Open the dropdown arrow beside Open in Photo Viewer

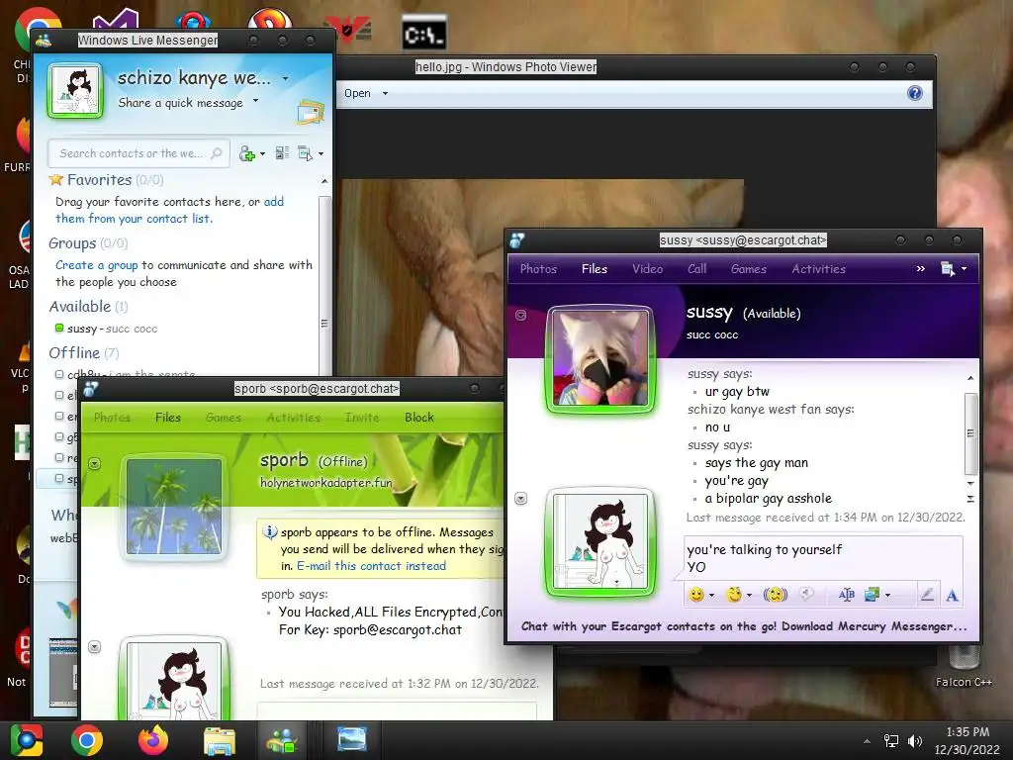click(x=385, y=94)
